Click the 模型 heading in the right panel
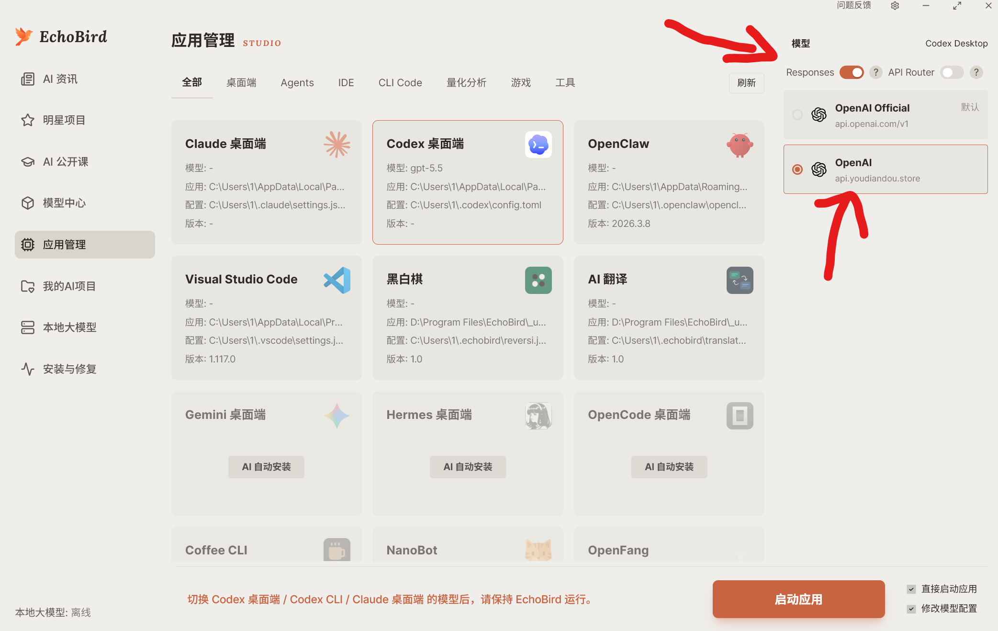 801,44
